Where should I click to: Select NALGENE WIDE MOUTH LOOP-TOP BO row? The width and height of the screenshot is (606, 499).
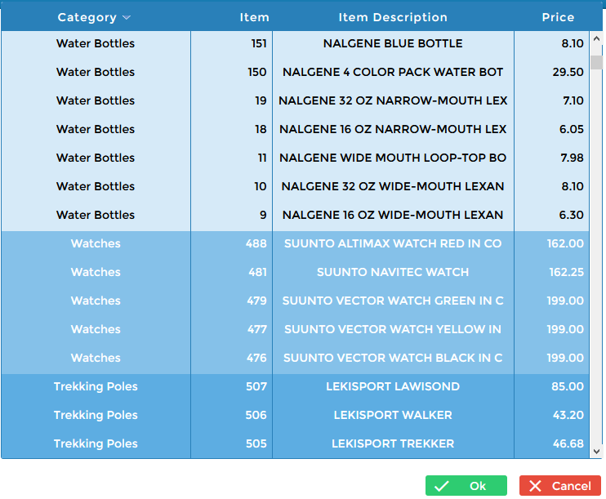296,158
